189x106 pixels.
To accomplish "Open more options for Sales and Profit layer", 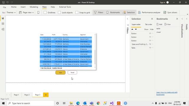I will pos(153,44).
